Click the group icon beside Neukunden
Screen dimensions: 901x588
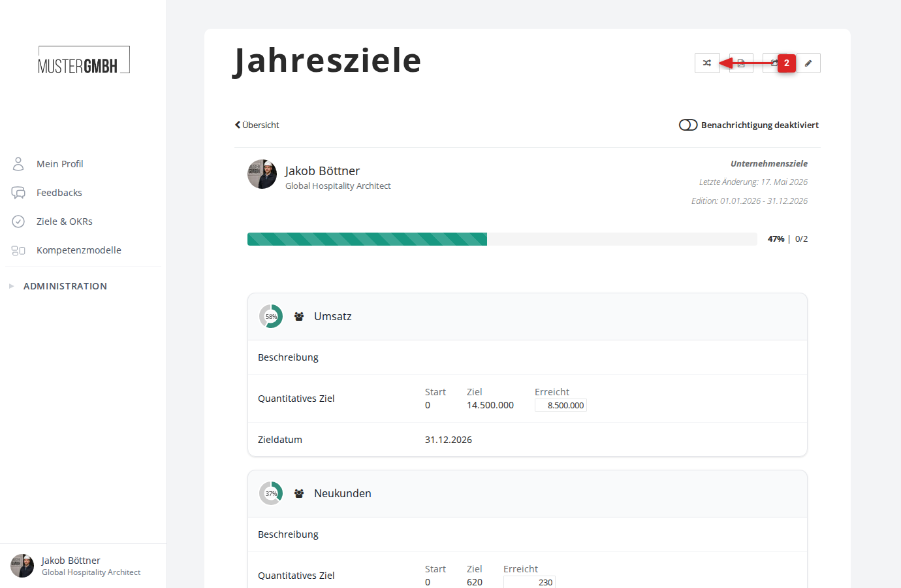[299, 493]
